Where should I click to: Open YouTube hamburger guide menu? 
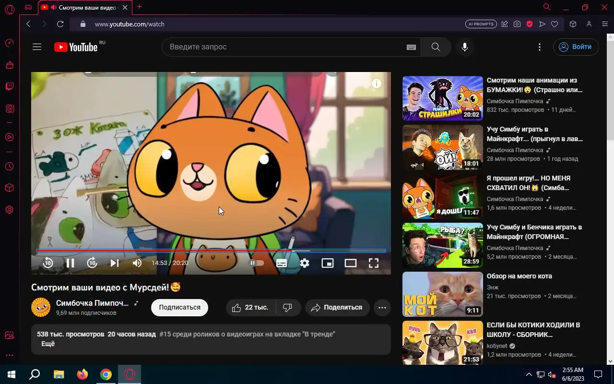37,47
